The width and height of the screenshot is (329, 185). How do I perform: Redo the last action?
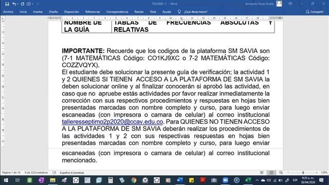(x=23, y=4)
